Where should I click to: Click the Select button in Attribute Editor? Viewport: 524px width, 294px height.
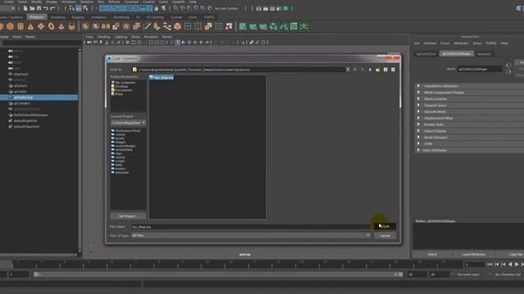[x=432, y=254]
